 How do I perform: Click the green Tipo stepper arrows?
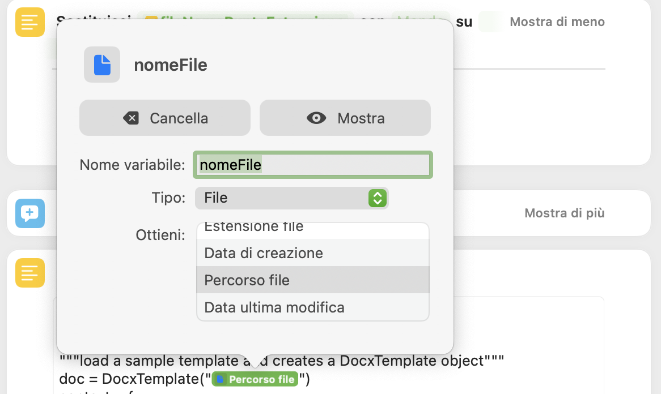coord(378,198)
